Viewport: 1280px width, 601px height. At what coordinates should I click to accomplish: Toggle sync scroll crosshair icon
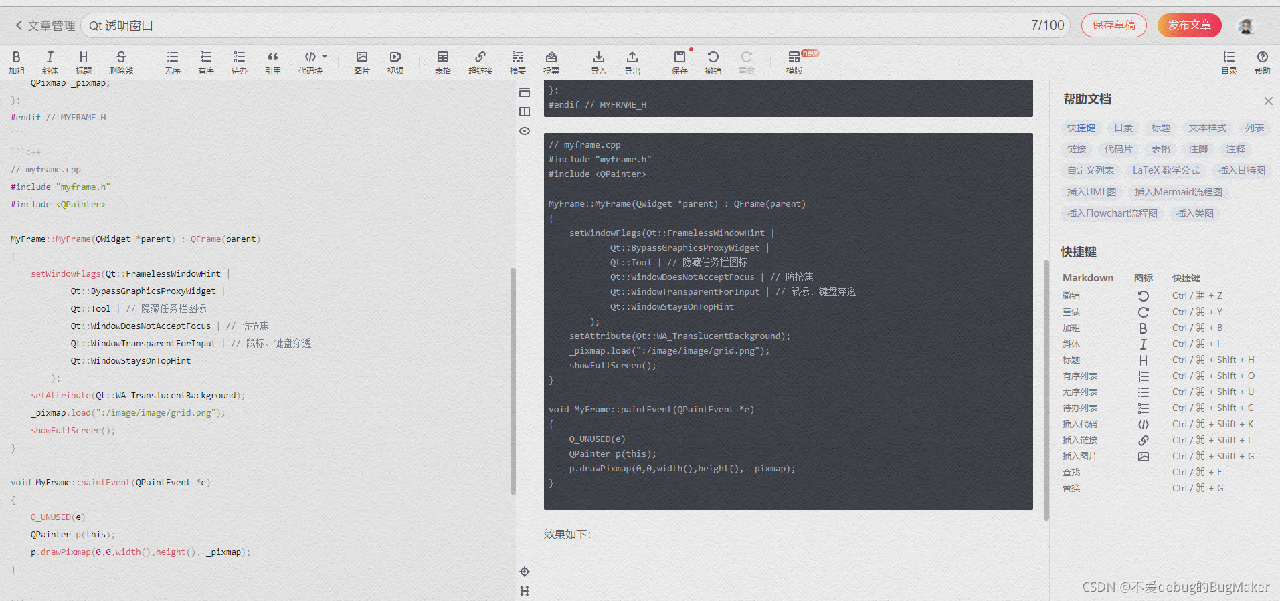click(525, 572)
